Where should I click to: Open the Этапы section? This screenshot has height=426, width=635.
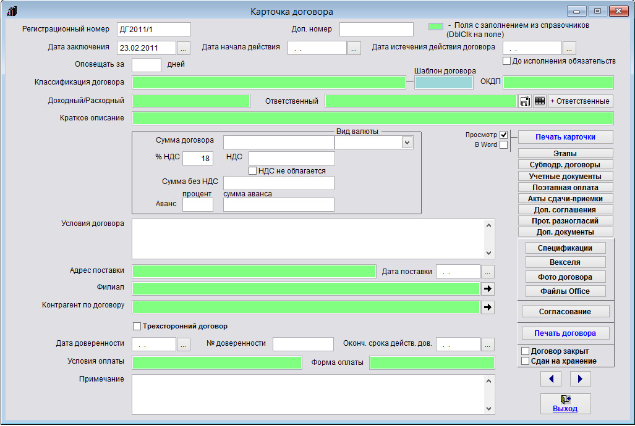click(x=565, y=153)
